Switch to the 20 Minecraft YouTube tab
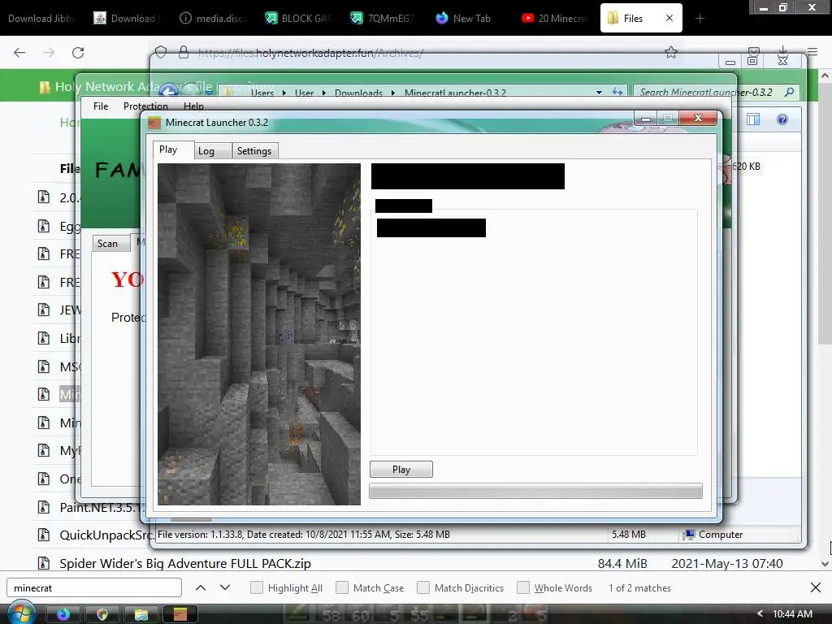 point(555,18)
